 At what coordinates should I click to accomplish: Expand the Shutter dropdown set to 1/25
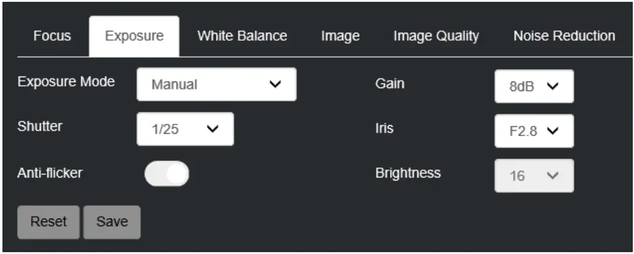185,129
